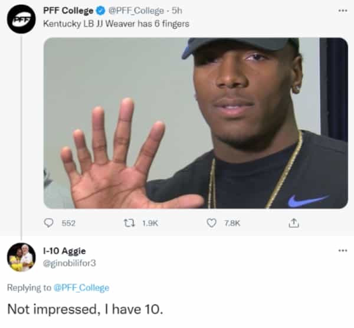Open more options on PFF College tweet
The height and width of the screenshot is (328, 354).
(x=343, y=11)
